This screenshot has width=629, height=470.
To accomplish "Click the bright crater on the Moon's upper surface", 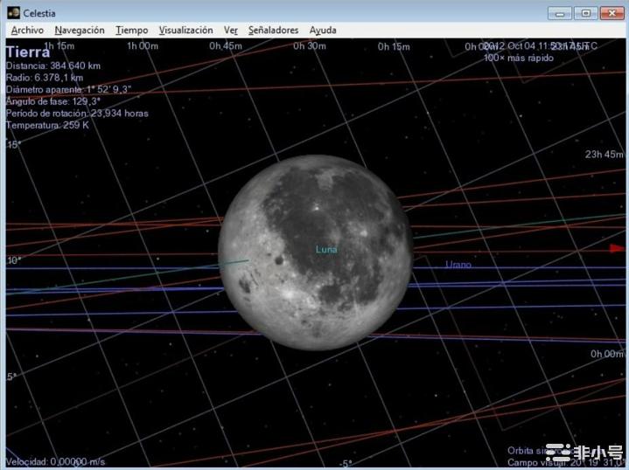I will click(x=313, y=208).
